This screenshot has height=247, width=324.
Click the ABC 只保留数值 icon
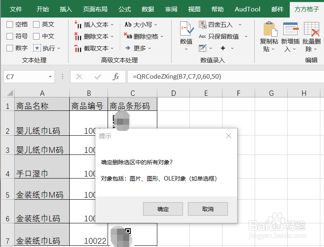[x=203, y=36]
